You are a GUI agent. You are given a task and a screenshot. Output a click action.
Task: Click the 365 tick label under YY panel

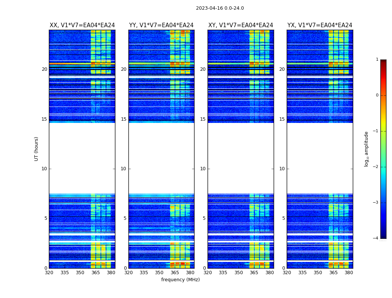(174, 273)
